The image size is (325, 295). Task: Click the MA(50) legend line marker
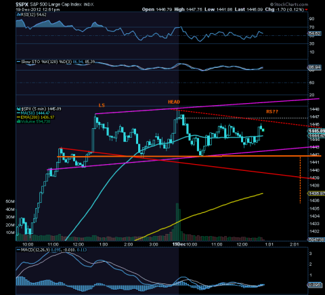(18, 113)
